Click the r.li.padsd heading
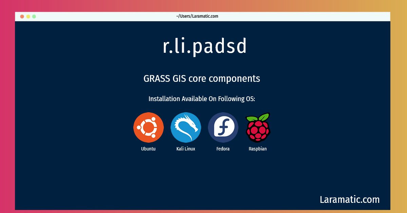The height and width of the screenshot is (213, 407). [205, 46]
